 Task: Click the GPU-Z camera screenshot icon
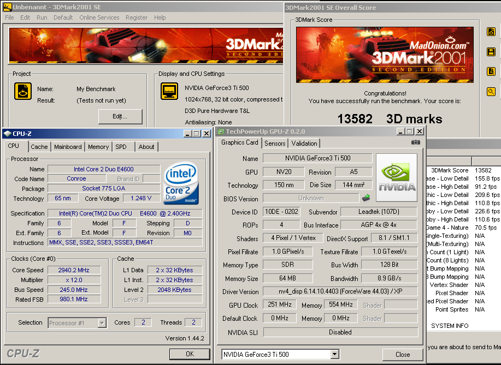click(415, 142)
